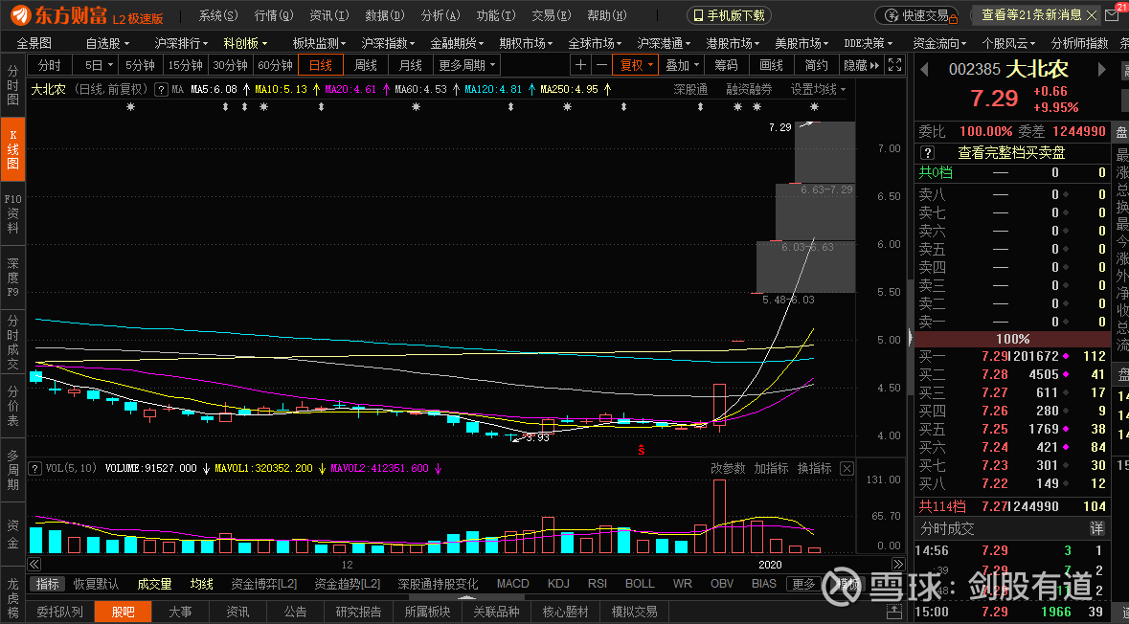Jump to chart start with double-left arrow
The width and height of the screenshot is (1129, 624).
pyautogui.click(x=34, y=565)
